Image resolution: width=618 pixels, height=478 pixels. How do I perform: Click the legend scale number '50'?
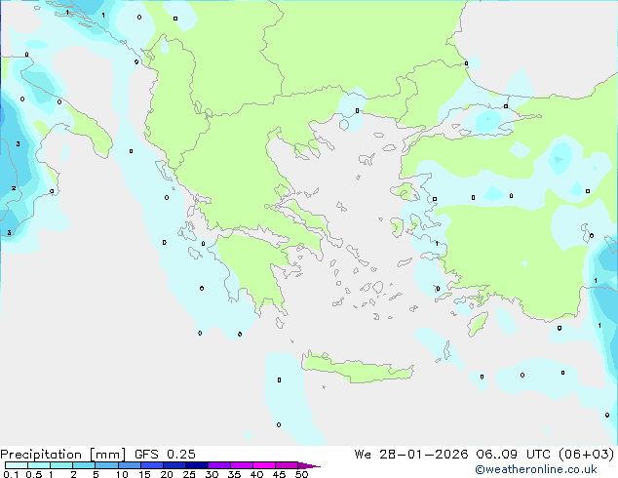(302, 474)
